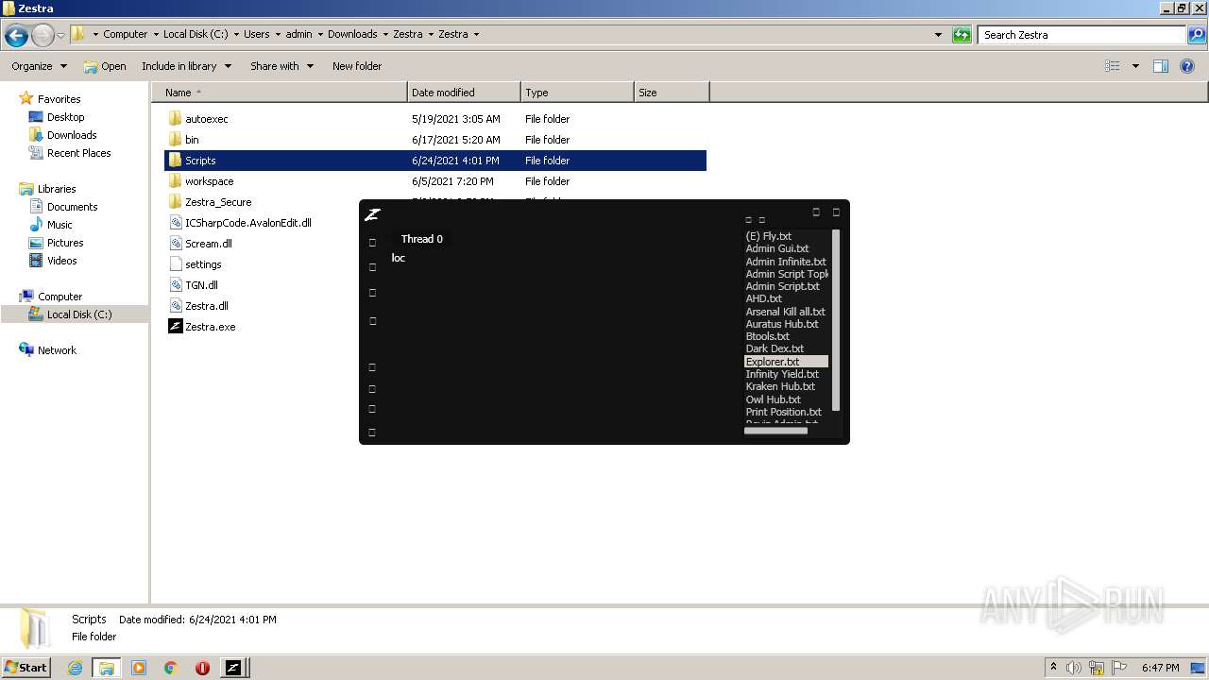1209x680 pixels.
Task: Refresh the Zestra folder view
Action: point(962,35)
